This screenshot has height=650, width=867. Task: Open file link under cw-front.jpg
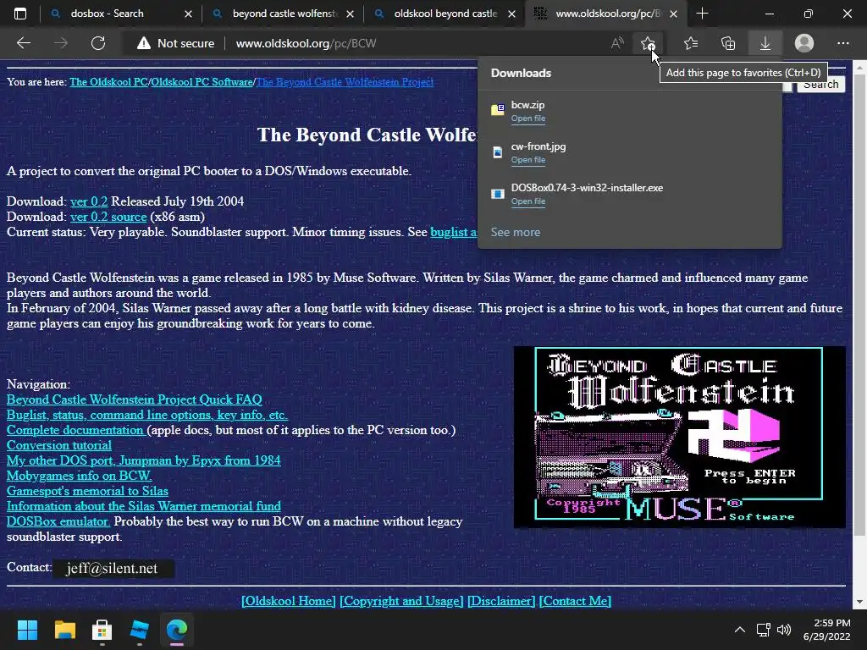pyautogui.click(x=528, y=160)
